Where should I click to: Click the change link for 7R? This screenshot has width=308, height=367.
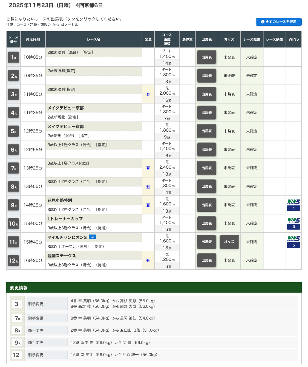[x=148, y=168]
